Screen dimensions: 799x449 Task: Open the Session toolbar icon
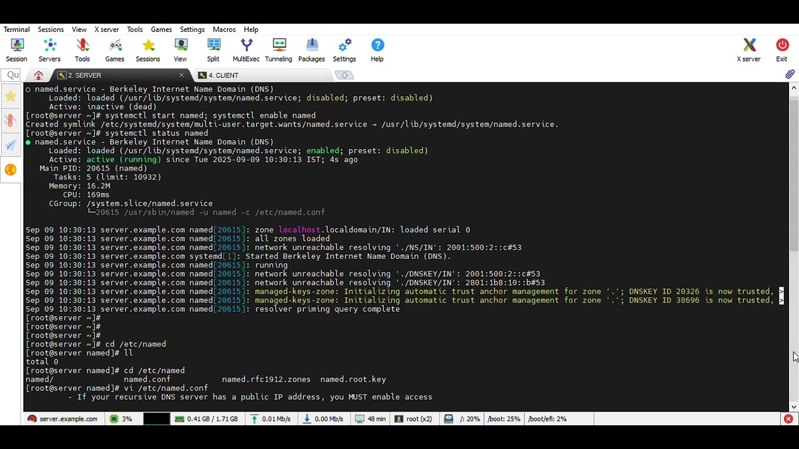(x=17, y=50)
